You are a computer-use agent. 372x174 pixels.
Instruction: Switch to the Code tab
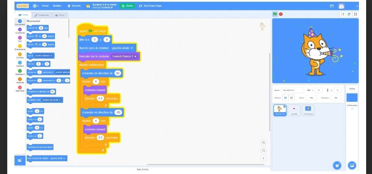pos(23,15)
